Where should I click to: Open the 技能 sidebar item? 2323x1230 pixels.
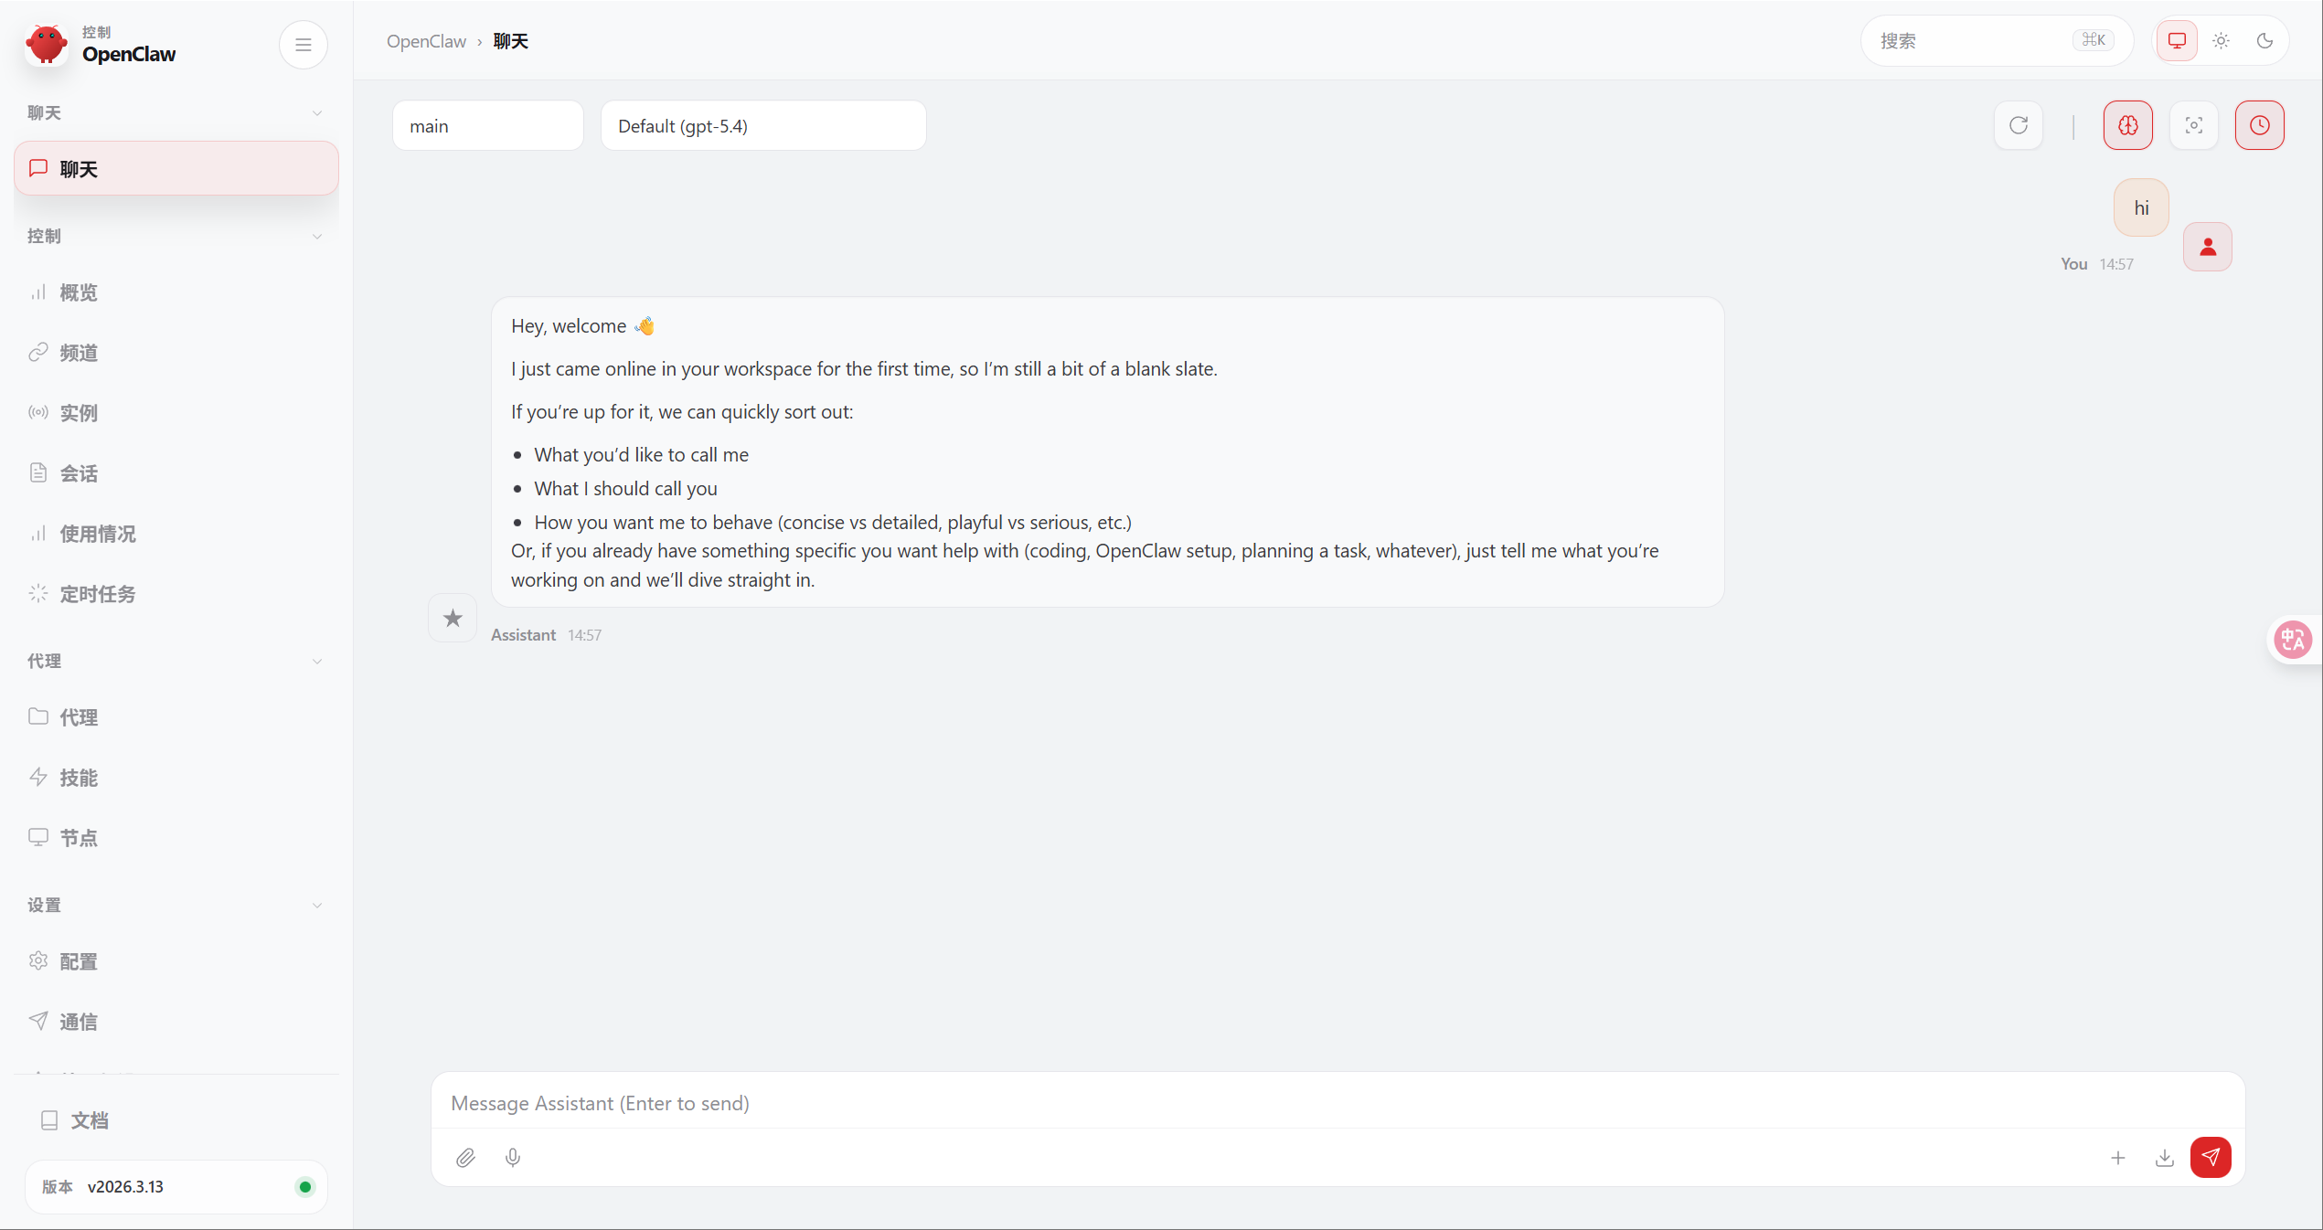pos(79,778)
